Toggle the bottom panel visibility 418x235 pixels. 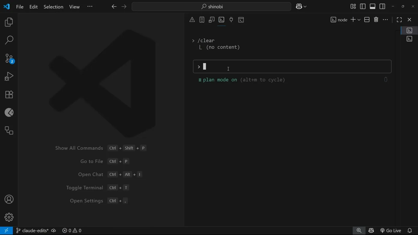[373, 7]
